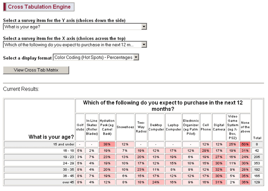
Task: Select the Desktop Computer column header
Action: tap(156, 127)
